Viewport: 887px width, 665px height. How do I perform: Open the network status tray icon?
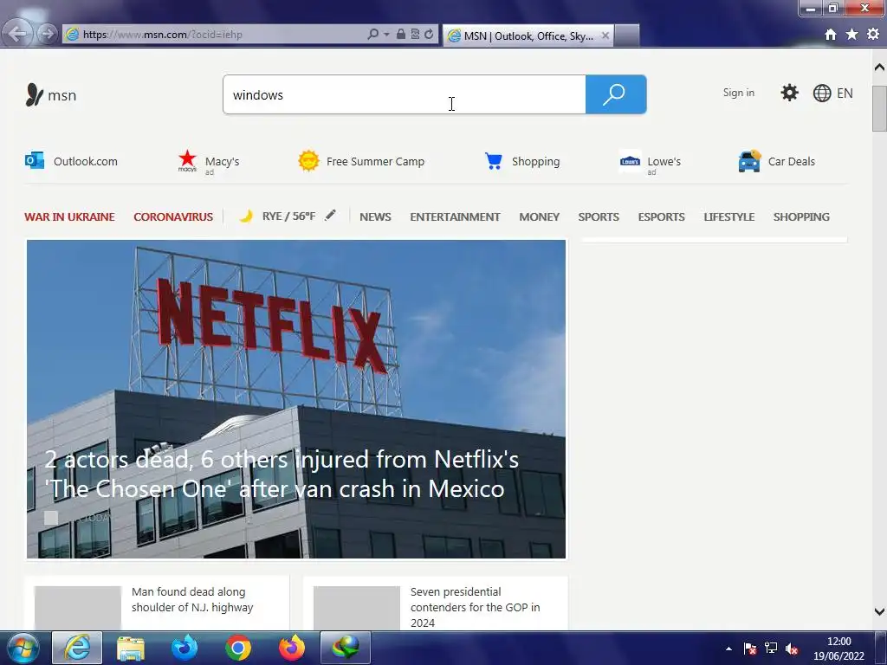tap(770, 649)
